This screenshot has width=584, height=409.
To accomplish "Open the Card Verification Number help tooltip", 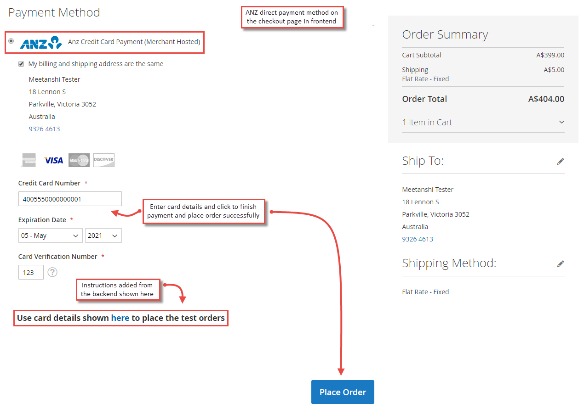I will click(52, 272).
